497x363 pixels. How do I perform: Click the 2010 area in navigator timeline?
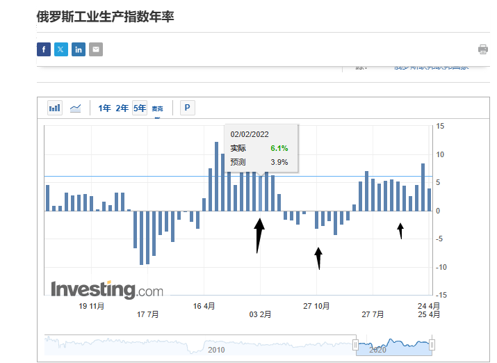(215, 349)
